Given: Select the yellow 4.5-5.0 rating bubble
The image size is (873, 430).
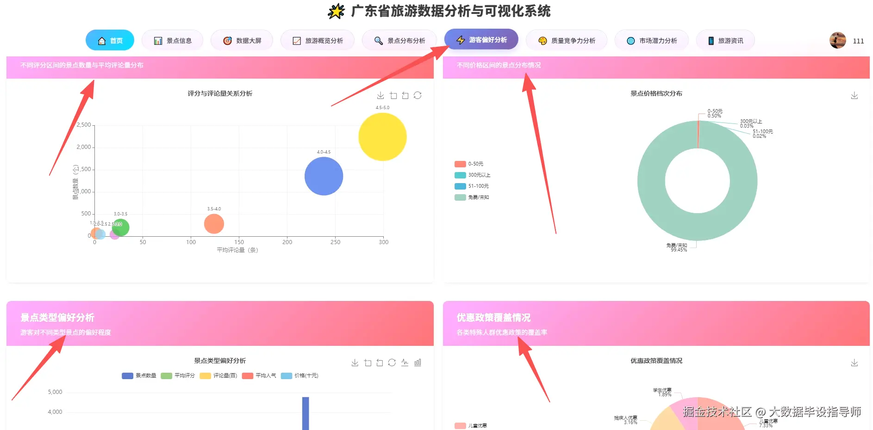Looking at the screenshot, I should point(383,136).
